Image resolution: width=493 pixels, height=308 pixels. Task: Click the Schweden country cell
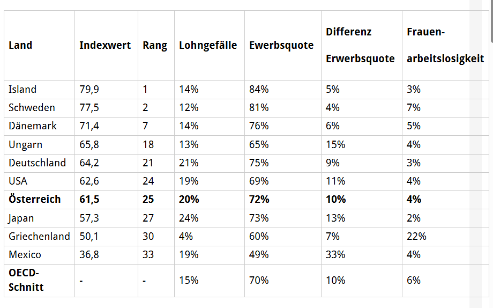pos(32,108)
